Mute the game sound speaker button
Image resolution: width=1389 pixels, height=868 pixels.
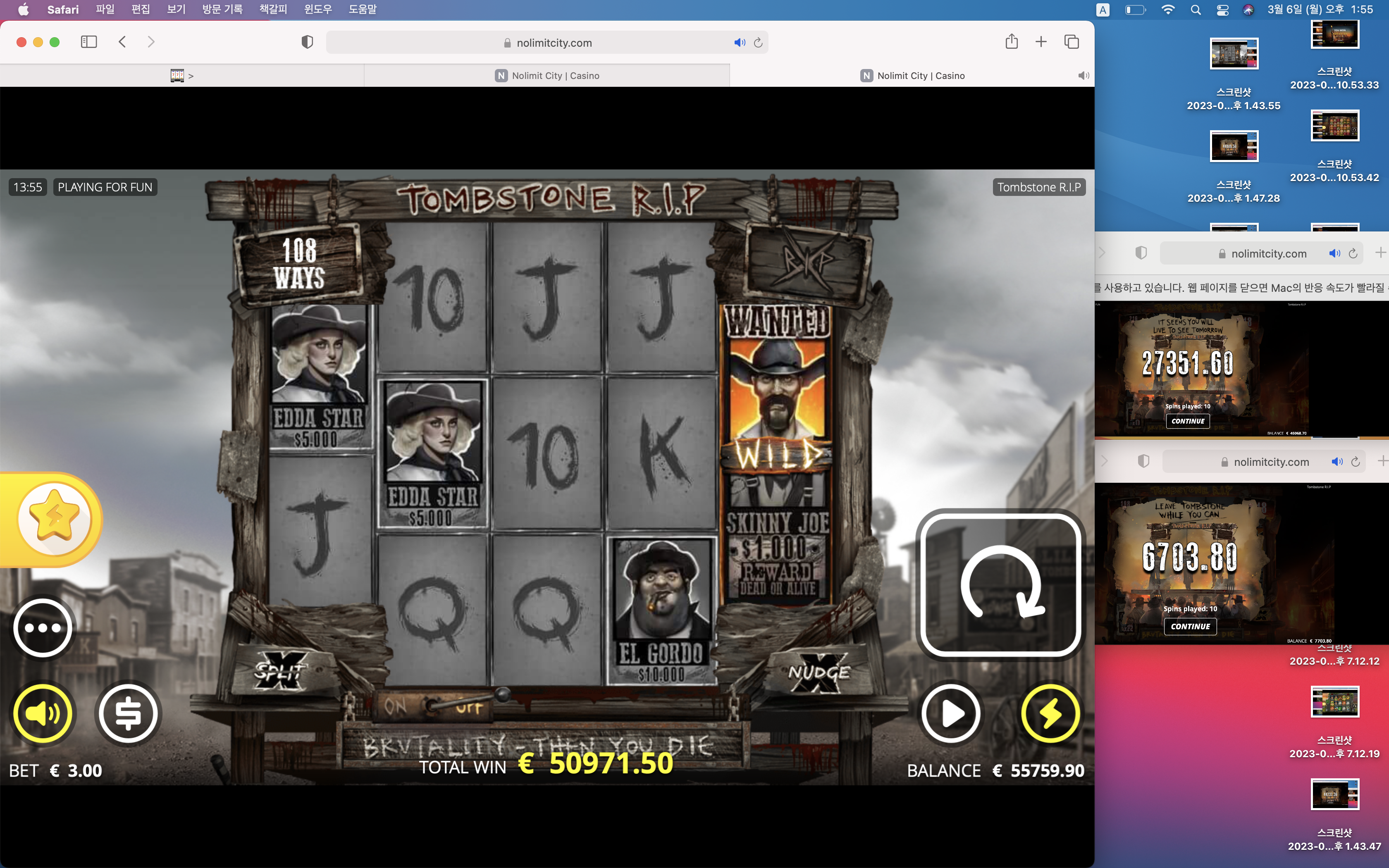(43, 713)
